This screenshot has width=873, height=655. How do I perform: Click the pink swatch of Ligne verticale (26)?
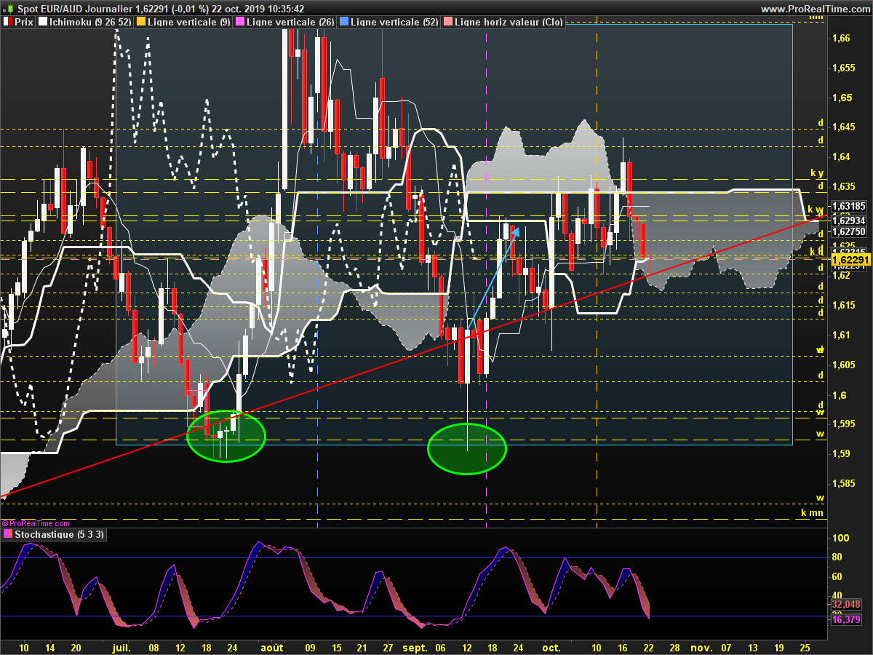pyautogui.click(x=240, y=22)
